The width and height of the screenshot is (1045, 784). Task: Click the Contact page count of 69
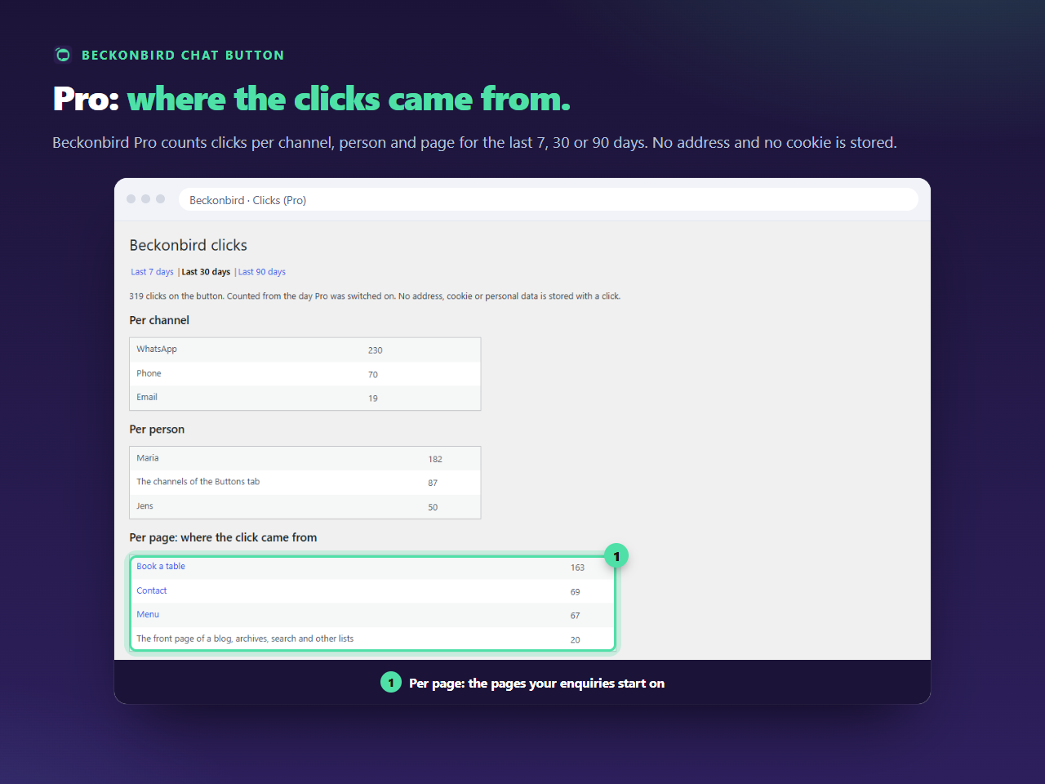click(x=576, y=591)
